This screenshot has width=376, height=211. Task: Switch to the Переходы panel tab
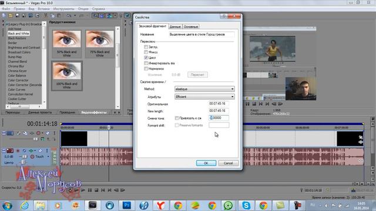click(x=13, y=112)
